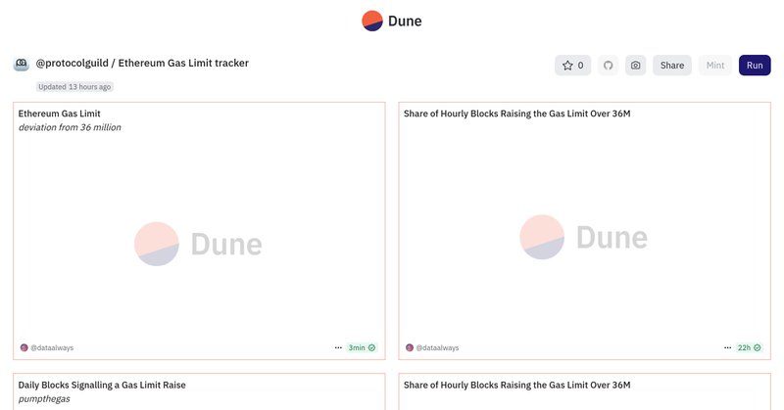Open Daily Blocks Signalling a Gas Limit Raise
Viewport: 784px width, 410px height.
pos(102,385)
